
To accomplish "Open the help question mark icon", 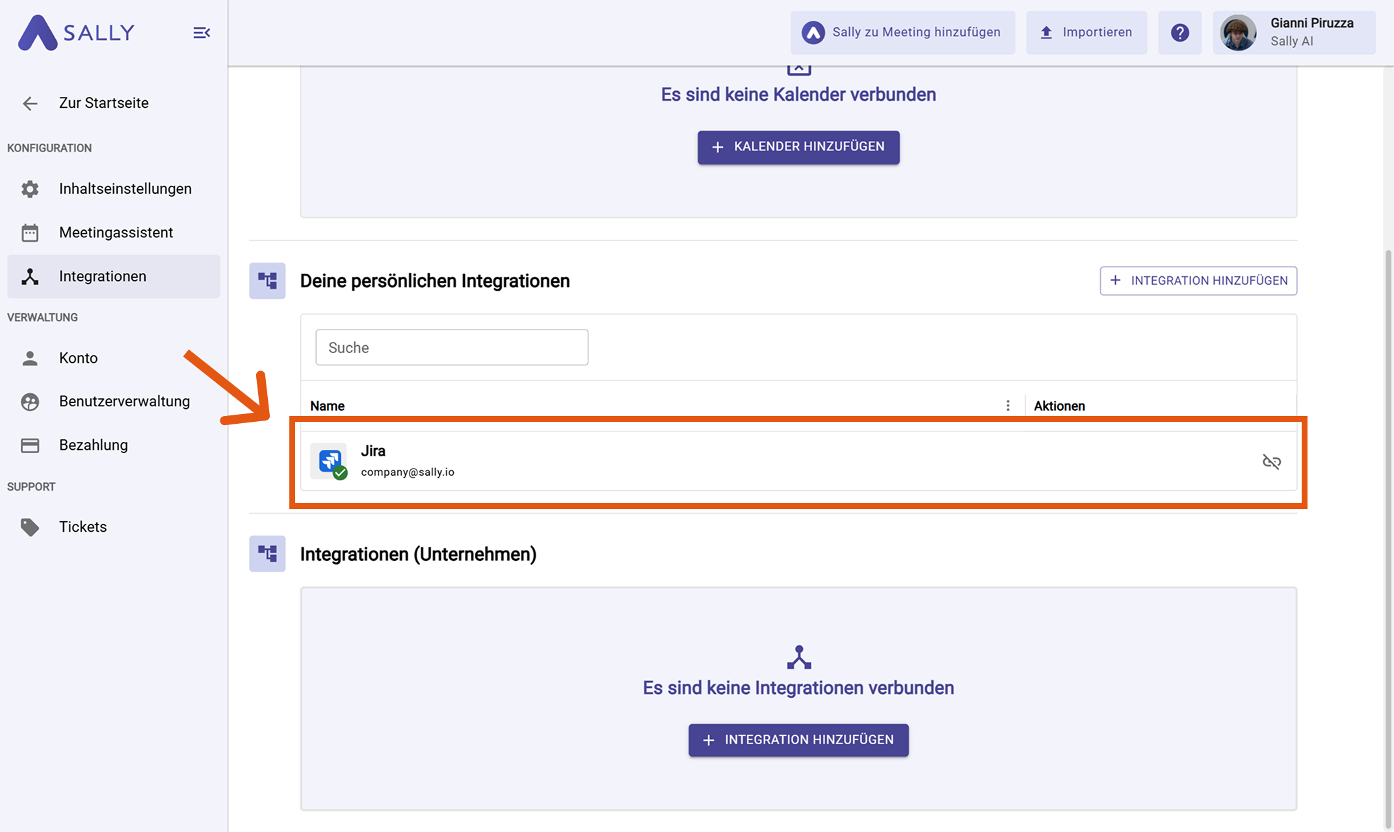I will tap(1179, 32).
